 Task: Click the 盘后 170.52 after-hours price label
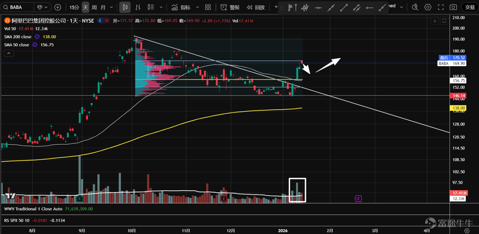(x=452, y=58)
